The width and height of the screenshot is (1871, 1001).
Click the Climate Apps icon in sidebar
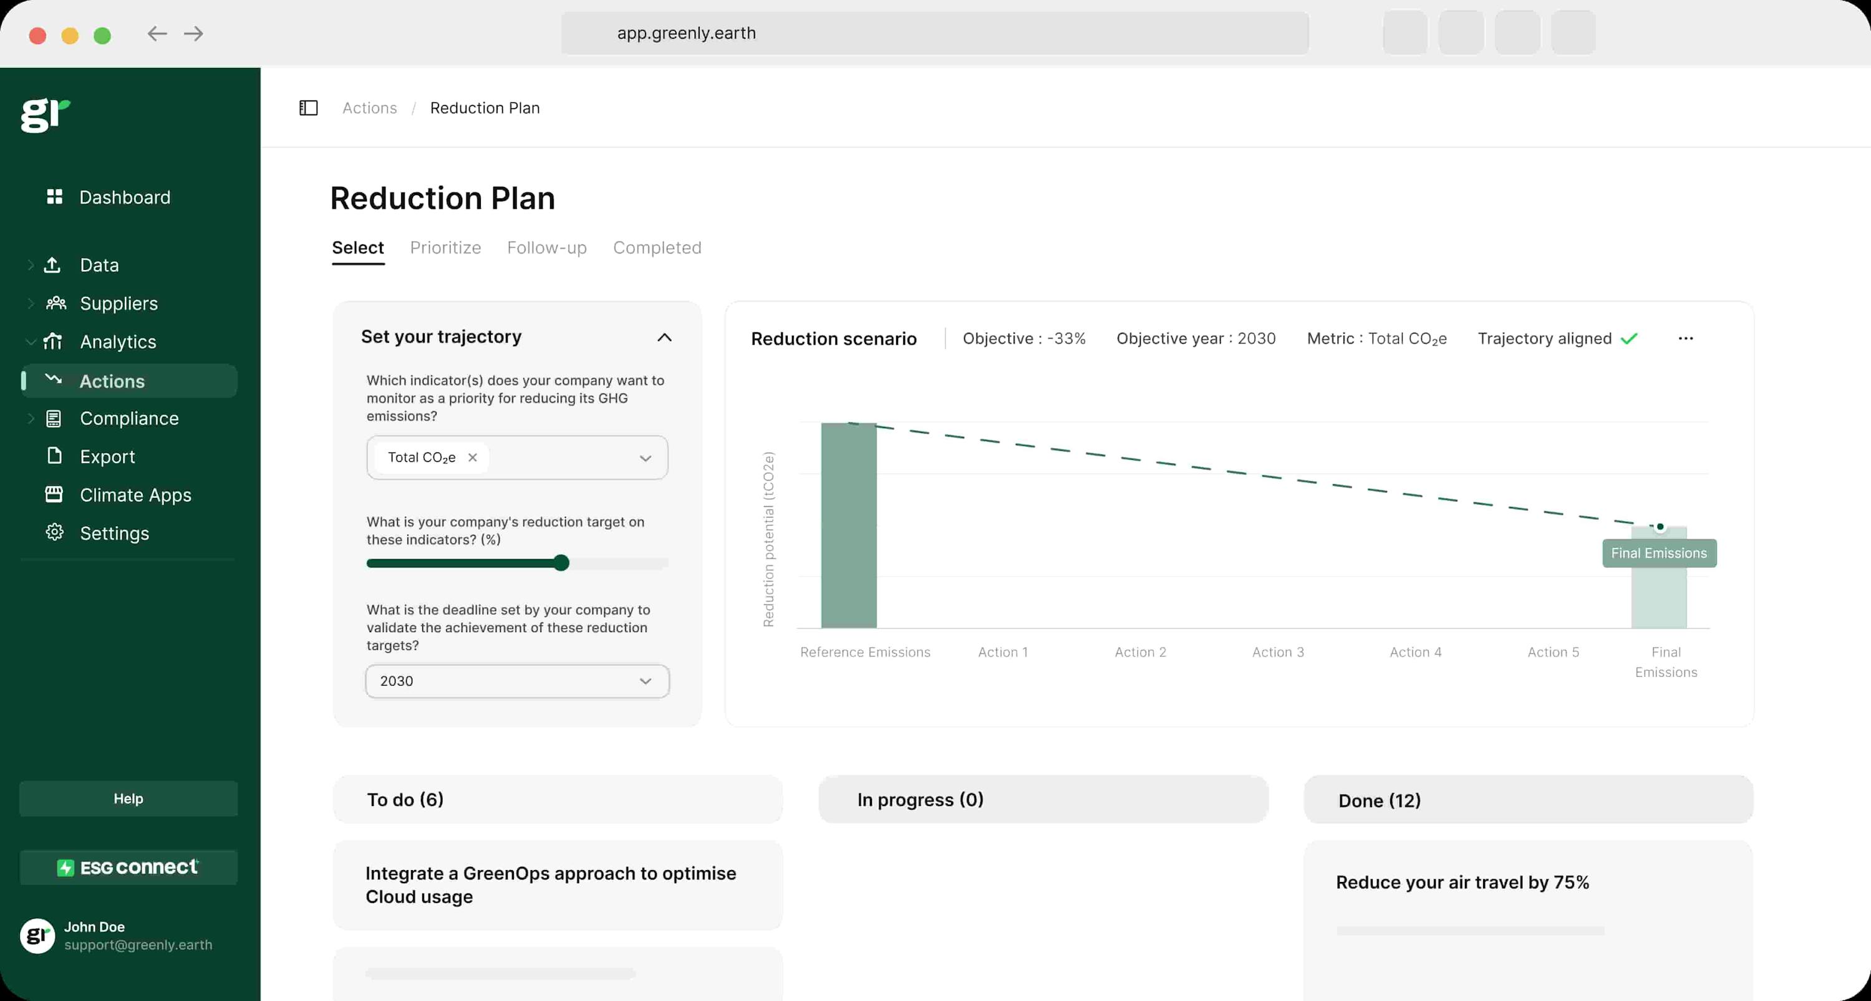pyautogui.click(x=54, y=494)
